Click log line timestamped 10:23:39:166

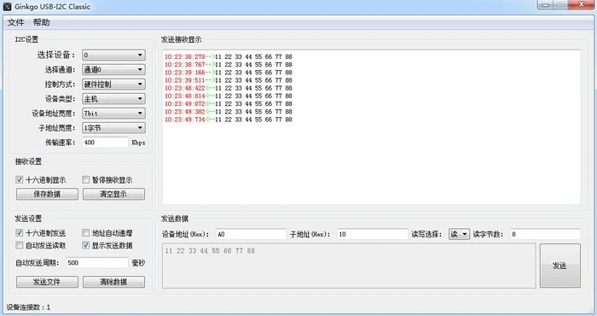click(229, 73)
